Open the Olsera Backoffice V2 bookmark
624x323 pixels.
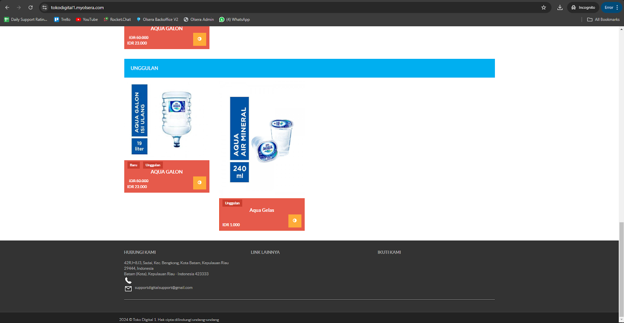(157, 19)
